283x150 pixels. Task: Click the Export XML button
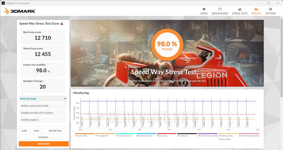(x=55, y=131)
